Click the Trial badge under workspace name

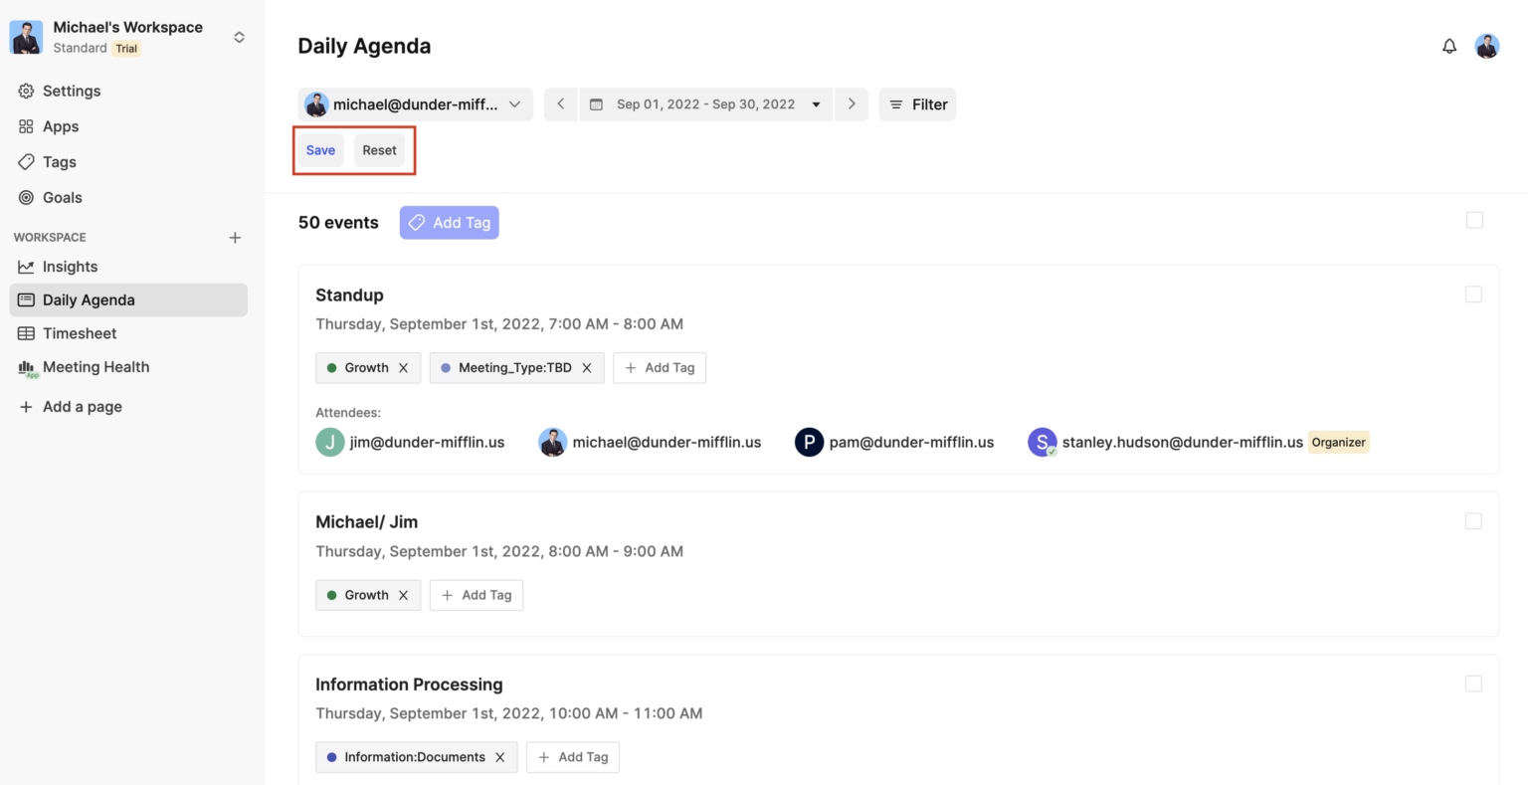(126, 49)
